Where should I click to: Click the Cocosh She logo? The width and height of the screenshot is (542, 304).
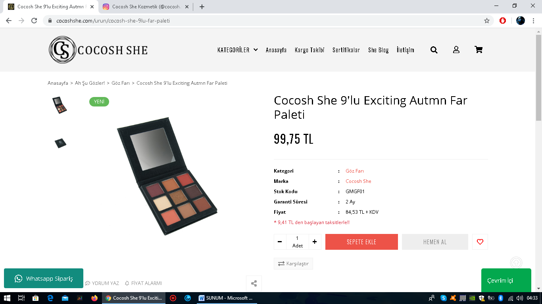(98, 50)
